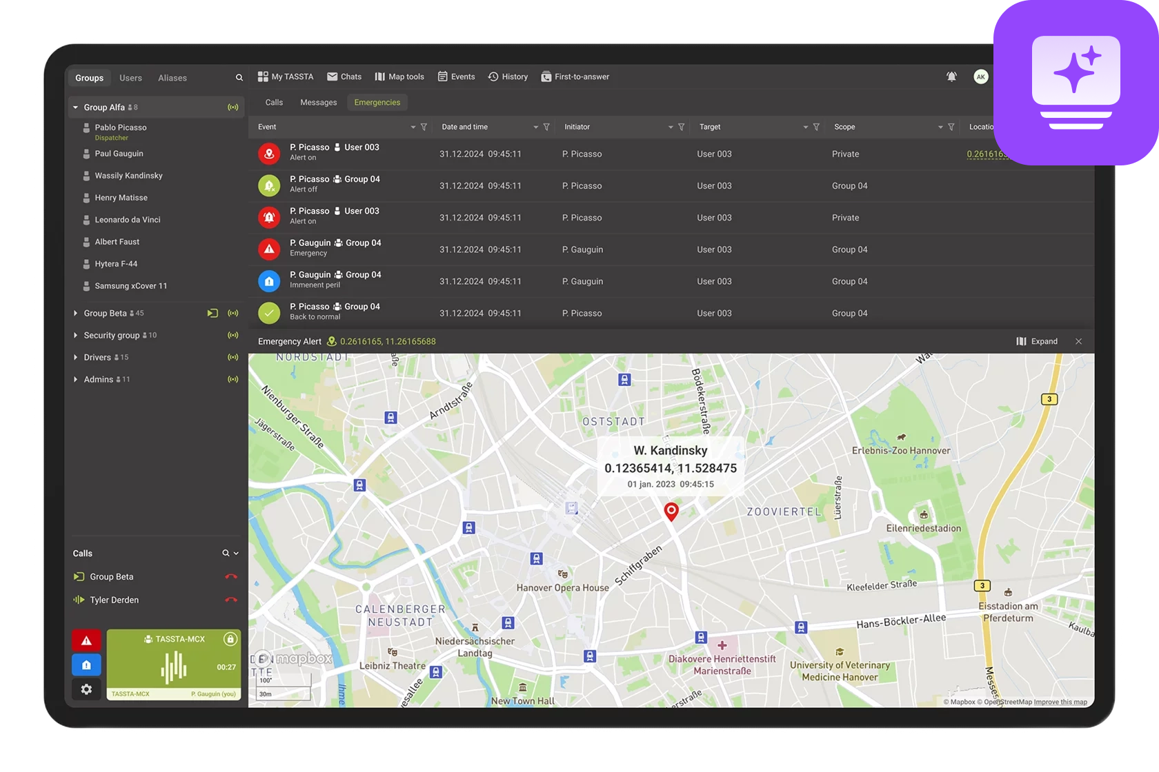The image size is (1159, 772).
Task: Click the search icon in groups panel
Action: [239, 78]
